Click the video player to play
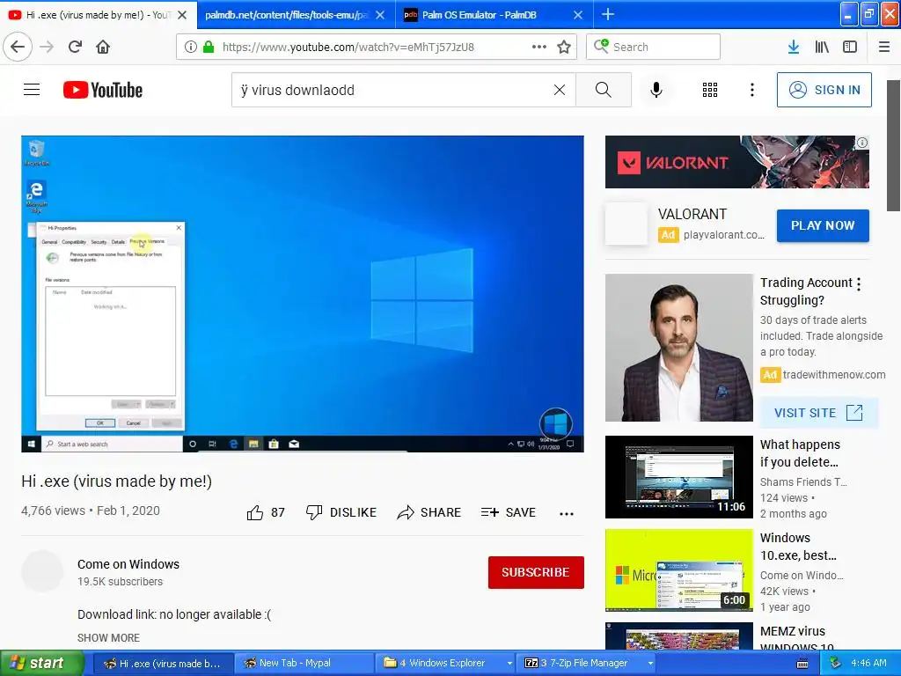The image size is (901, 676). [x=303, y=294]
